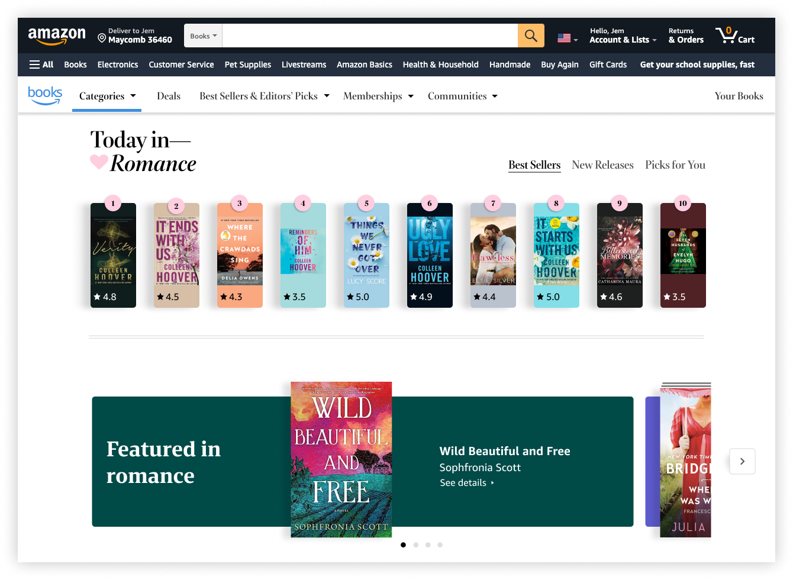Open Gift Cards in the navigation bar

pyautogui.click(x=608, y=65)
